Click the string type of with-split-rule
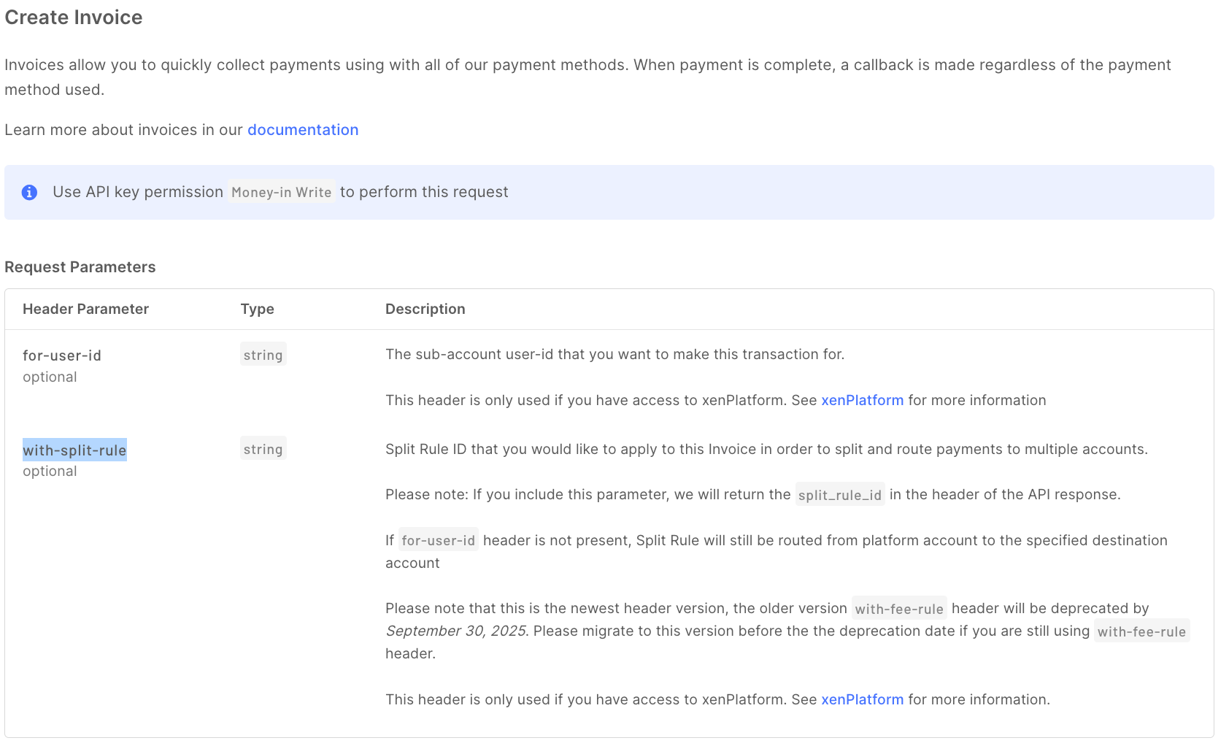 tap(263, 449)
